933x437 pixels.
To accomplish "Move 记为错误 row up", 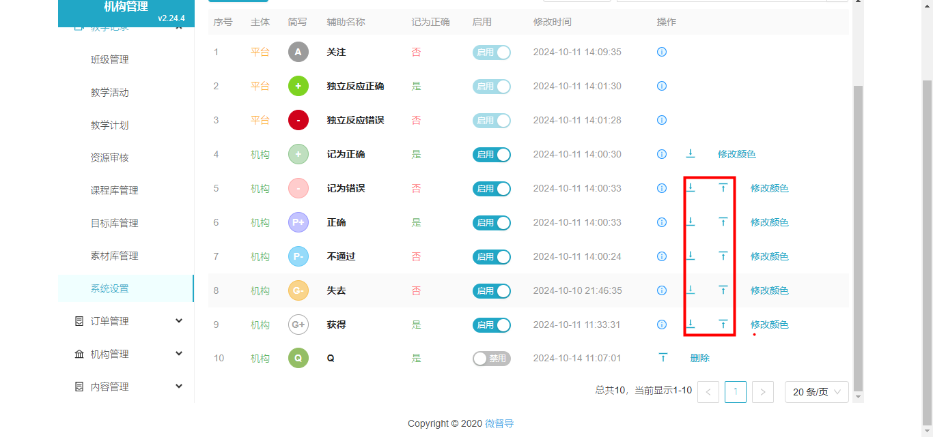I will tap(723, 187).
